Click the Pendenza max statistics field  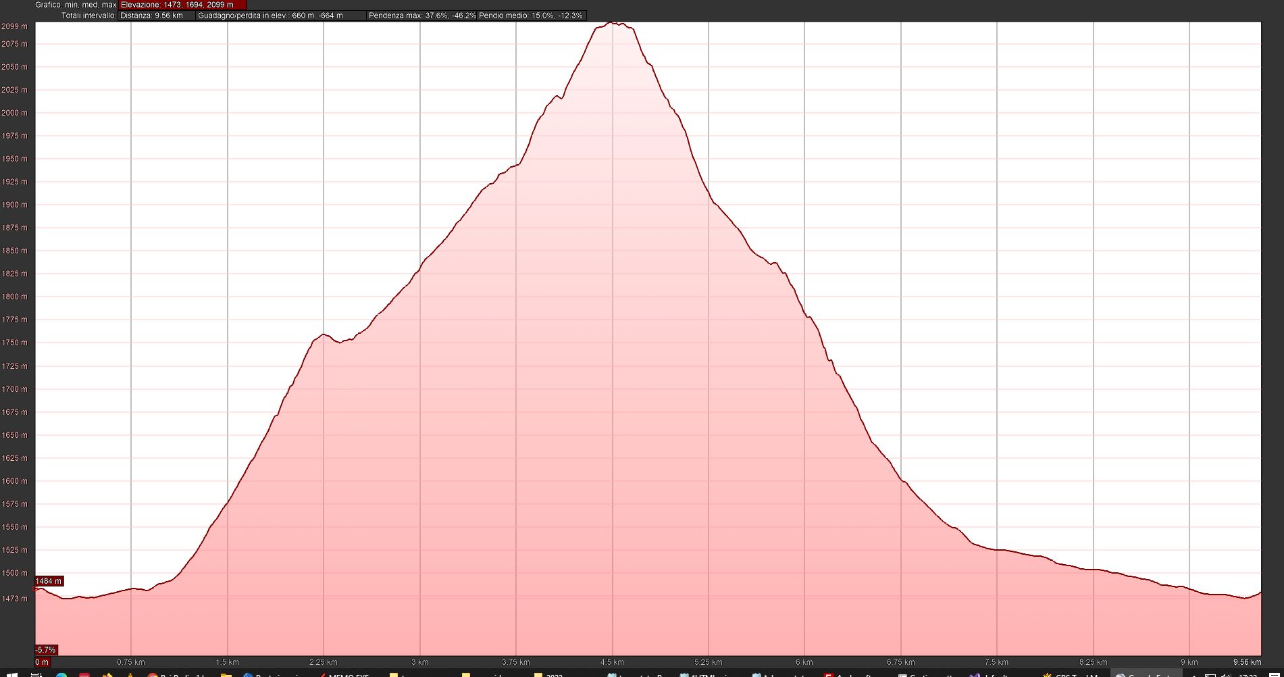pyautogui.click(x=421, y=16)
